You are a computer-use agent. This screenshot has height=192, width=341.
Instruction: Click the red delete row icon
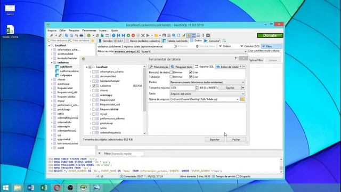(x=133, y=35)
